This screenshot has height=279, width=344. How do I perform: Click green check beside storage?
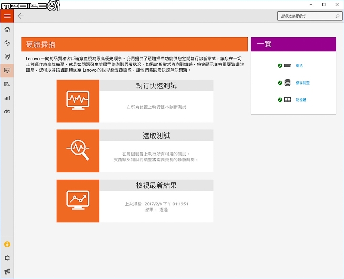tap(280, 83)
